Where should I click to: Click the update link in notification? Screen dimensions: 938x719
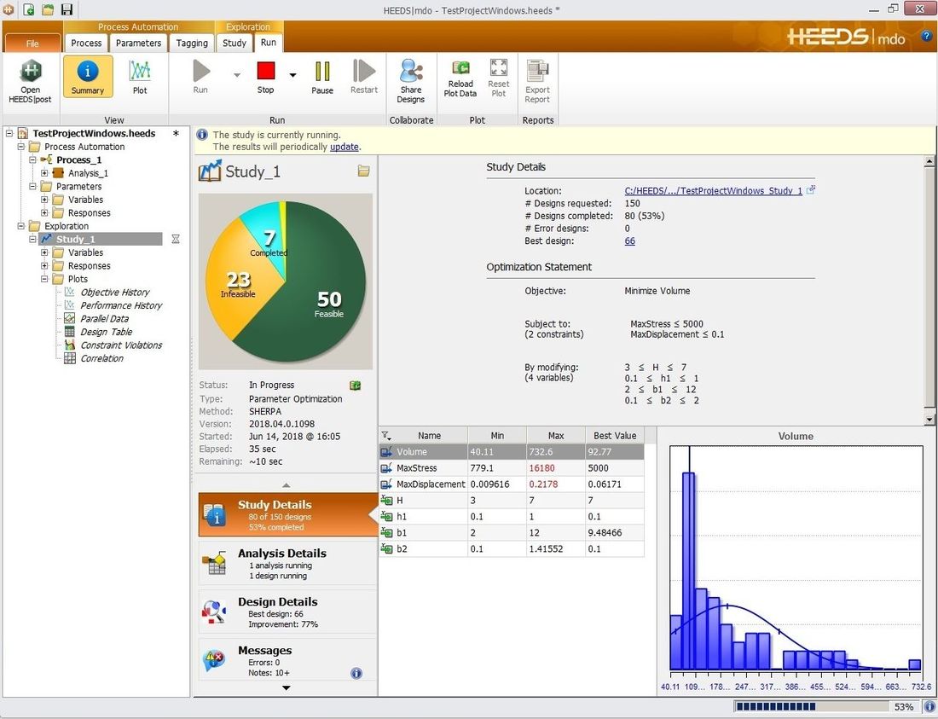[x=344, y=147]
